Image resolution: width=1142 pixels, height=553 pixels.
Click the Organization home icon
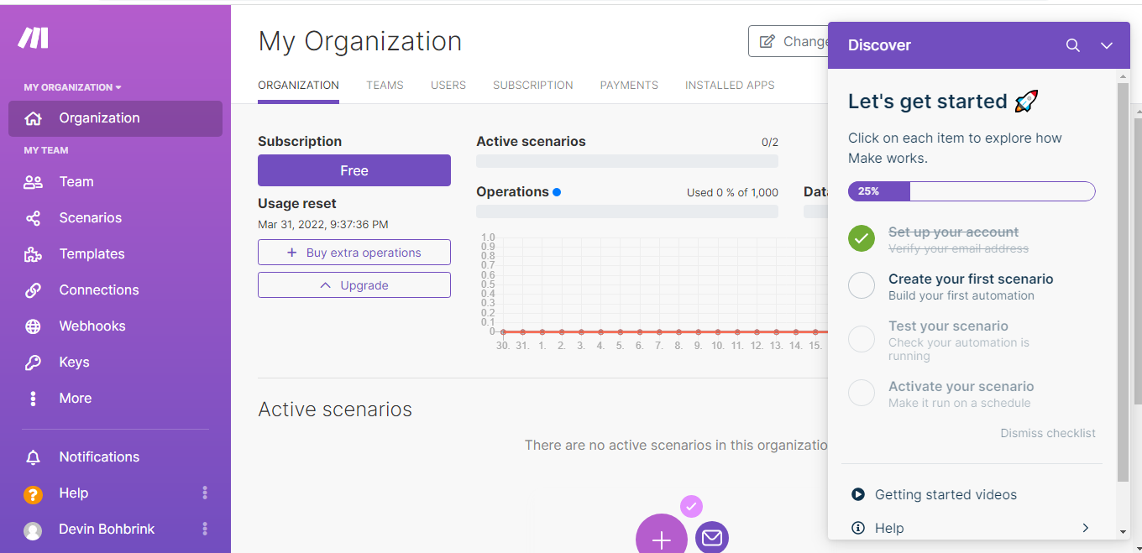point(33,118)
